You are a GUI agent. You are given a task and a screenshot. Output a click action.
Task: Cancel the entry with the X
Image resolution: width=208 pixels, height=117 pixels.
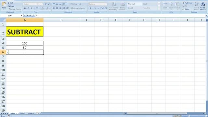tap(27, 16)
